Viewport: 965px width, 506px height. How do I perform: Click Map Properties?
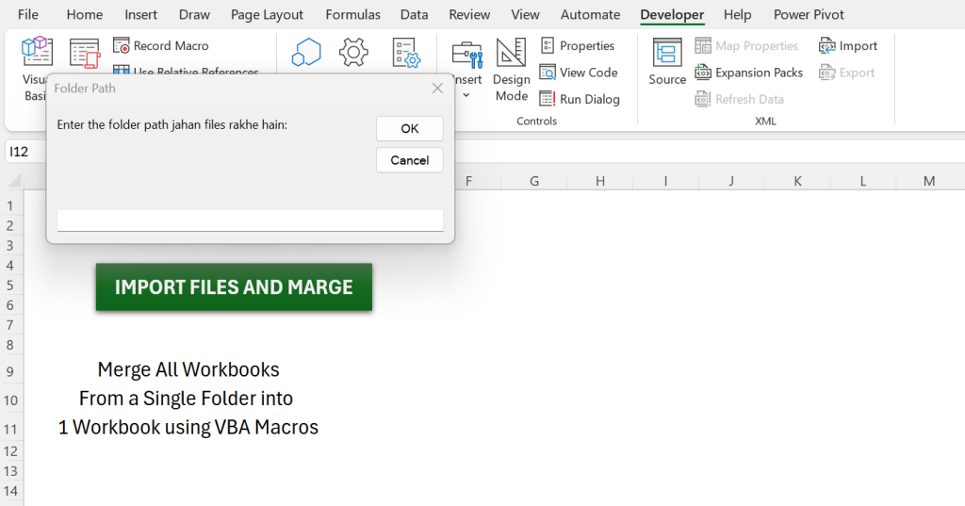[x=746, y=45]
